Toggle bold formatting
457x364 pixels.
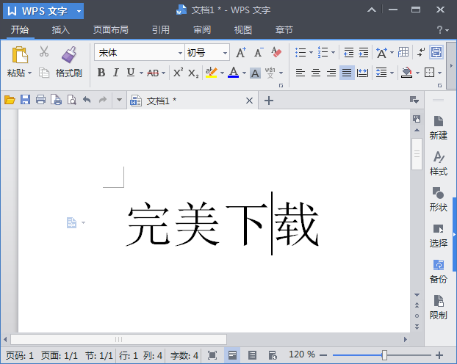[101, 73]
